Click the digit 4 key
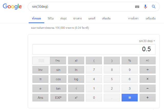The width and height of the screenshot is (164, 110). (x=94, y=79)
